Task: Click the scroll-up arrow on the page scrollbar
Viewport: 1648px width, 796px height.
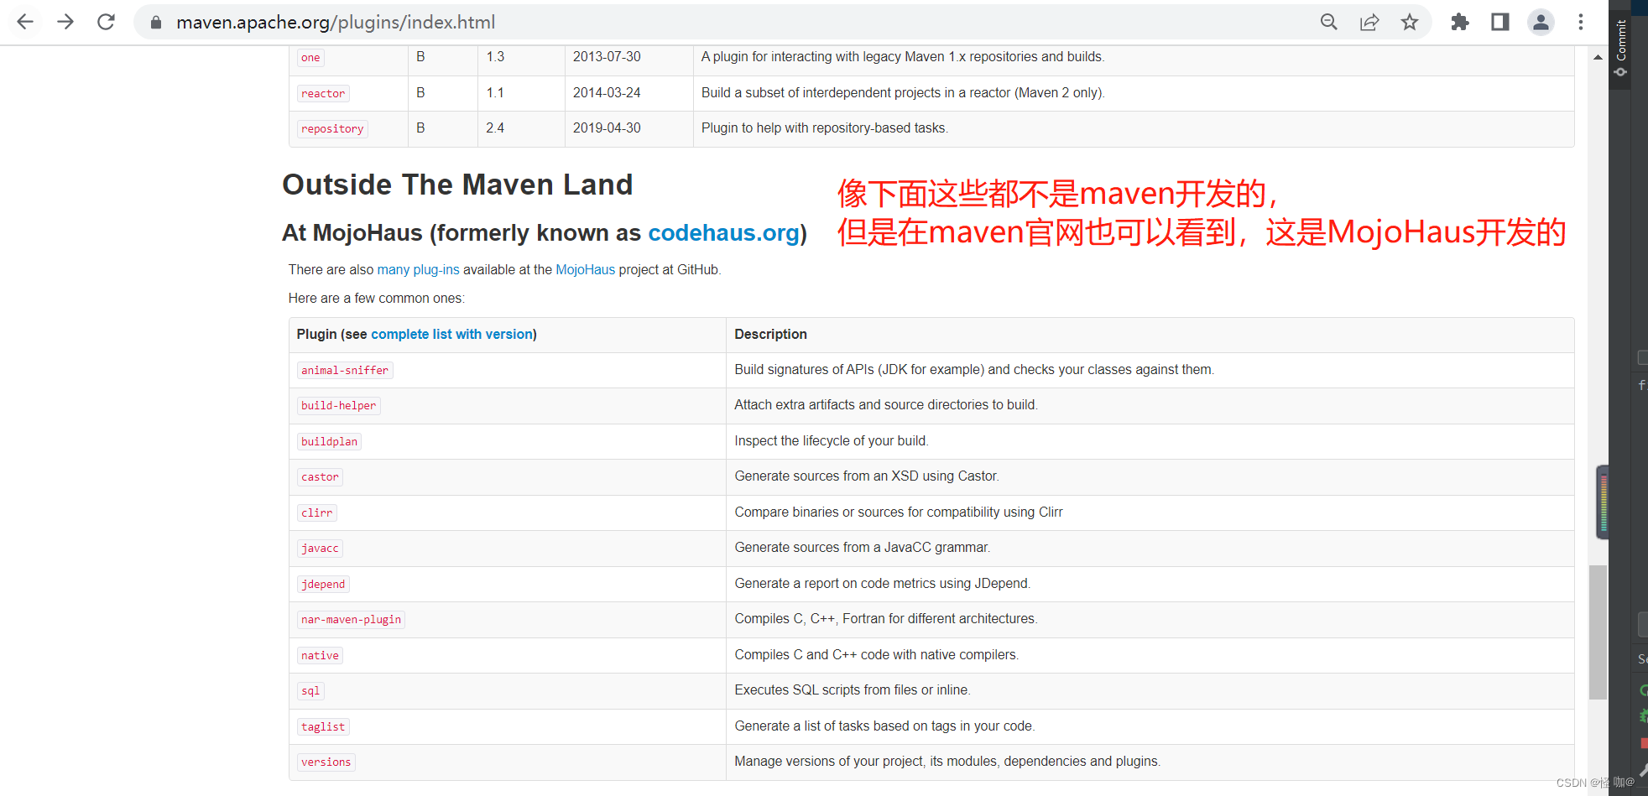Action: coord(1597,57)
